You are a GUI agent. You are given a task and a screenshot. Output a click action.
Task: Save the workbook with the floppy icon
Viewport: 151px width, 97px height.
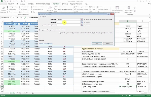coord(11,1)
